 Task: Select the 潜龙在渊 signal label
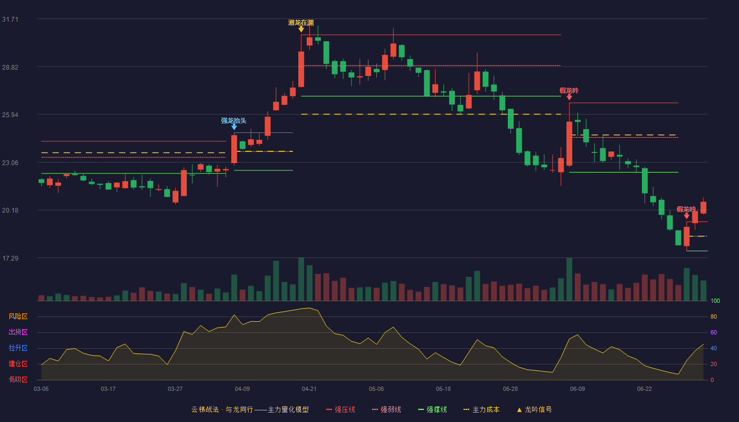tap(301, 23)
